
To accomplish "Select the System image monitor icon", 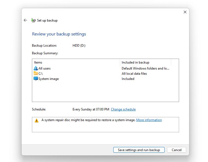I will (35, 79).
